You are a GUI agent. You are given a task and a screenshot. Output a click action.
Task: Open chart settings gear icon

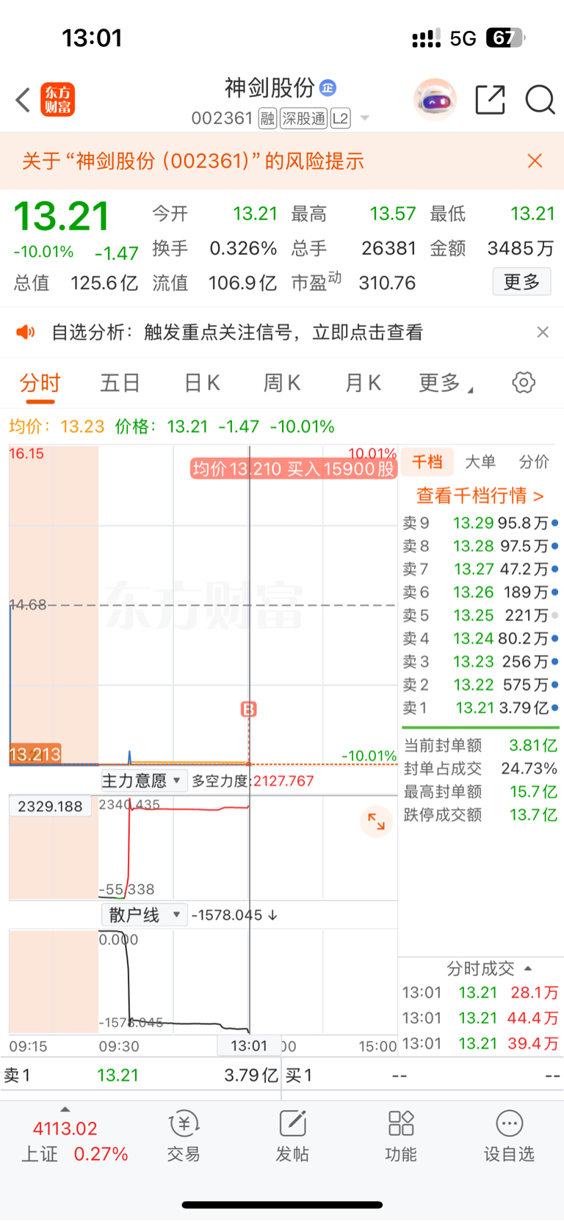524,383
